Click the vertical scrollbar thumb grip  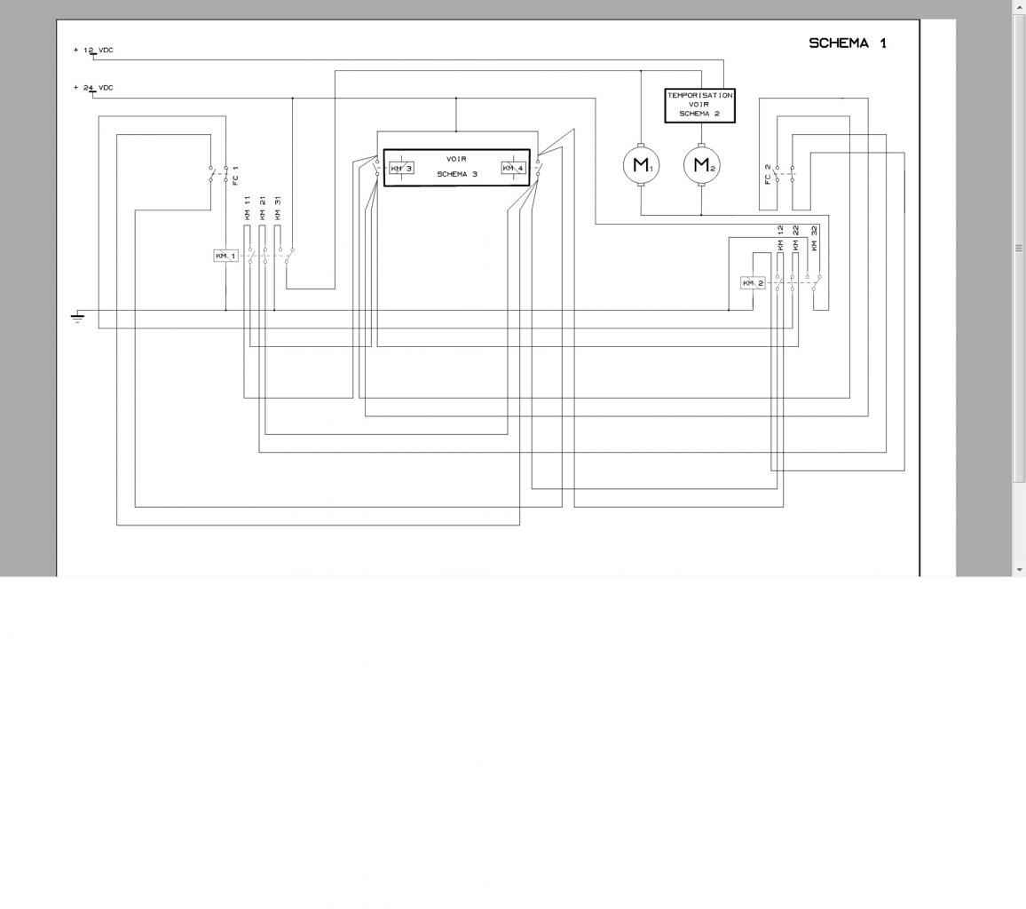tap(1019, 248)
